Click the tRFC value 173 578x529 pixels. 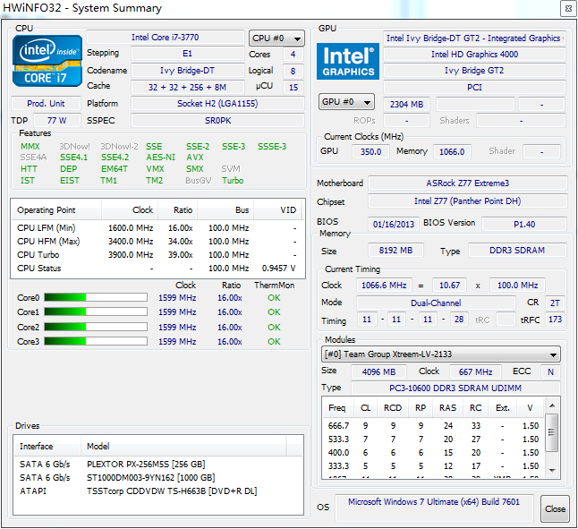(555, 320)
